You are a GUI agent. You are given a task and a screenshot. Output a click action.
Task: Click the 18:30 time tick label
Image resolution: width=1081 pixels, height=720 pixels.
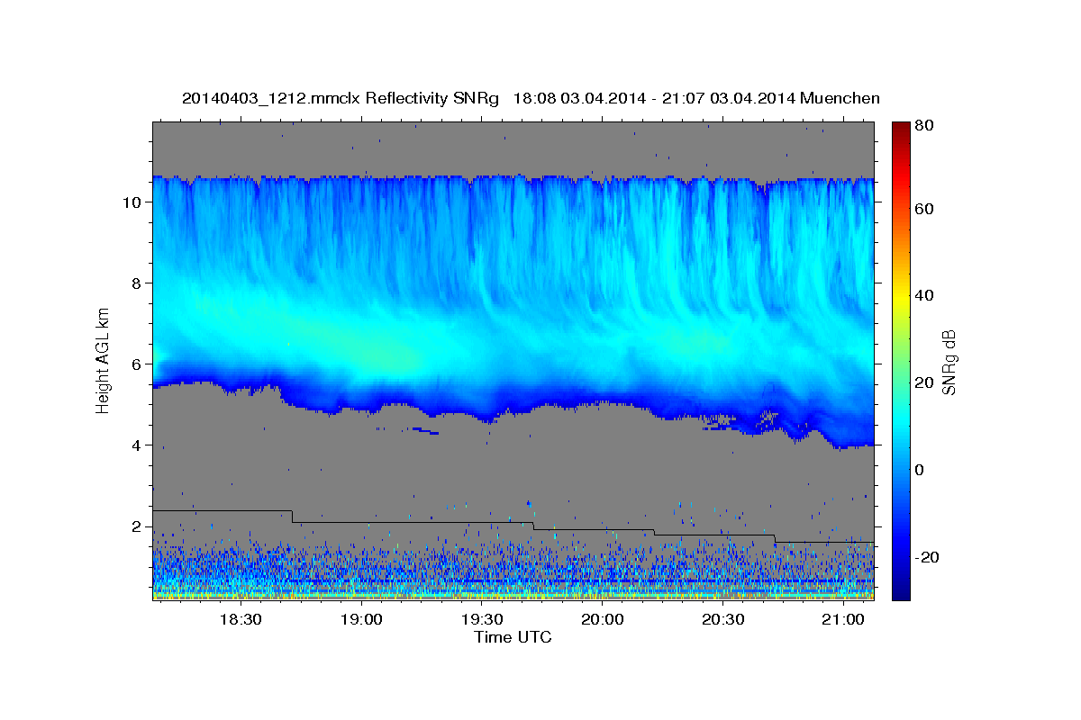[x=241, y=620]
